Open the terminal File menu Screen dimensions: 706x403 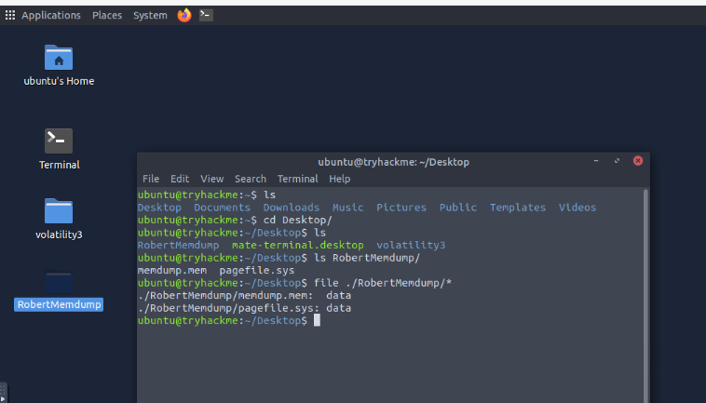point(151,179)
